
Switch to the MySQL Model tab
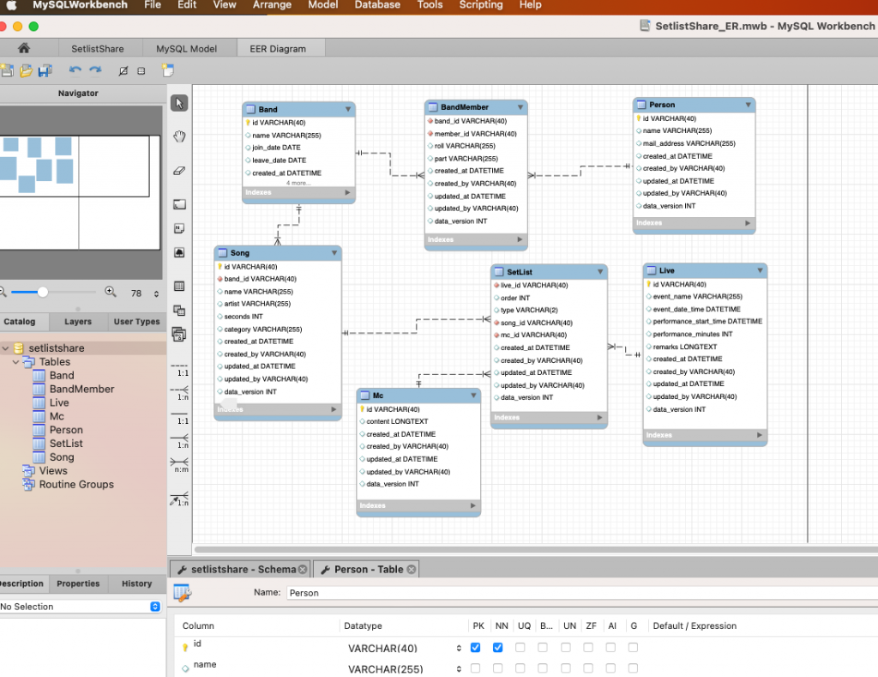coord(189,48)
